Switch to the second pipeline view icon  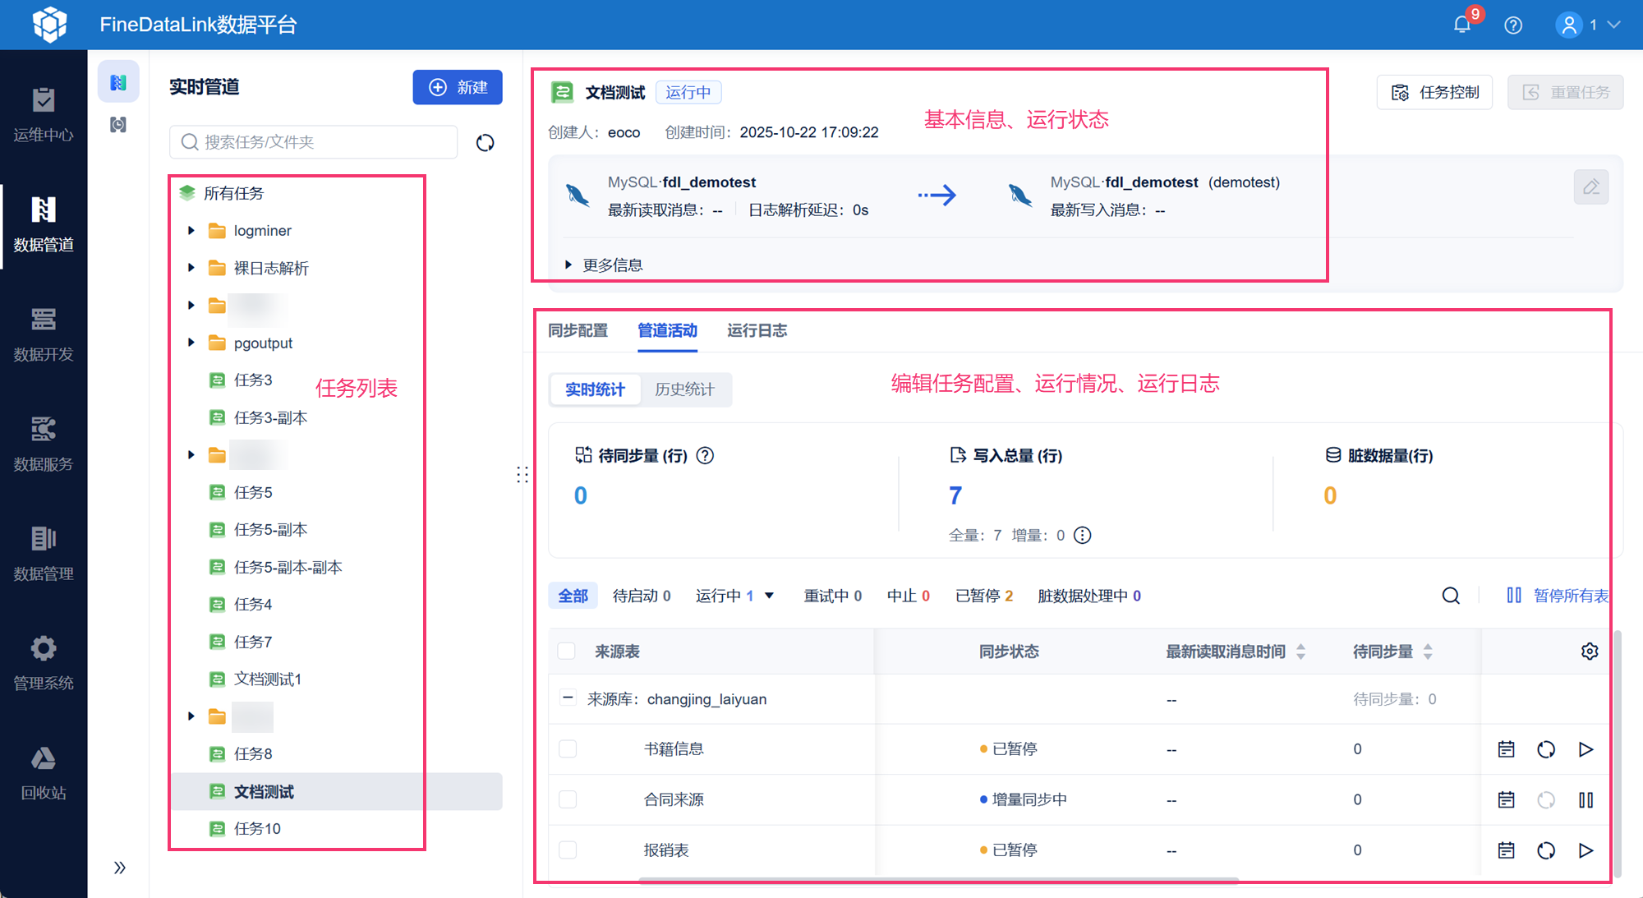118,125
